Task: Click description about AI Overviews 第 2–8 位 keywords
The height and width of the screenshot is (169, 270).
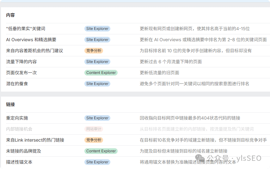Action: pos(203,40)
